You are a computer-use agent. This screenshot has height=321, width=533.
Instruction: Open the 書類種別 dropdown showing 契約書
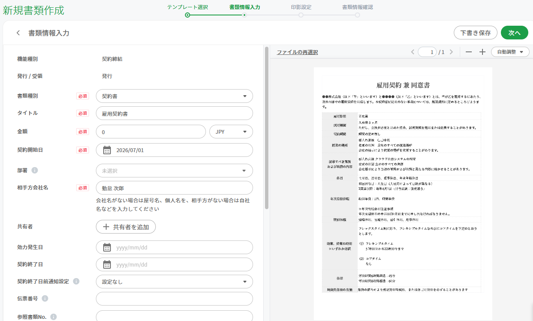(x=174, y=96)
